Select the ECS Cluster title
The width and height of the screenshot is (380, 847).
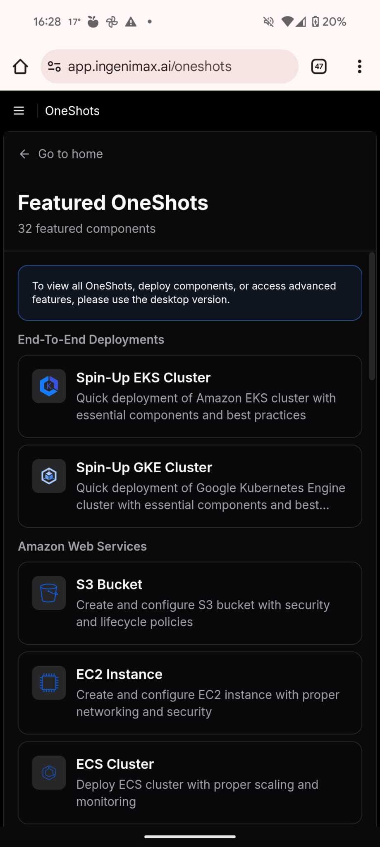click(115, 764)
